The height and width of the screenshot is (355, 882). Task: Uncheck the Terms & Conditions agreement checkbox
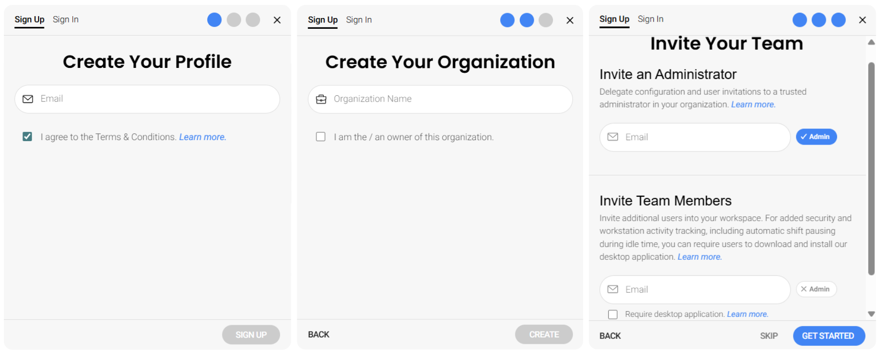(27, 137)
